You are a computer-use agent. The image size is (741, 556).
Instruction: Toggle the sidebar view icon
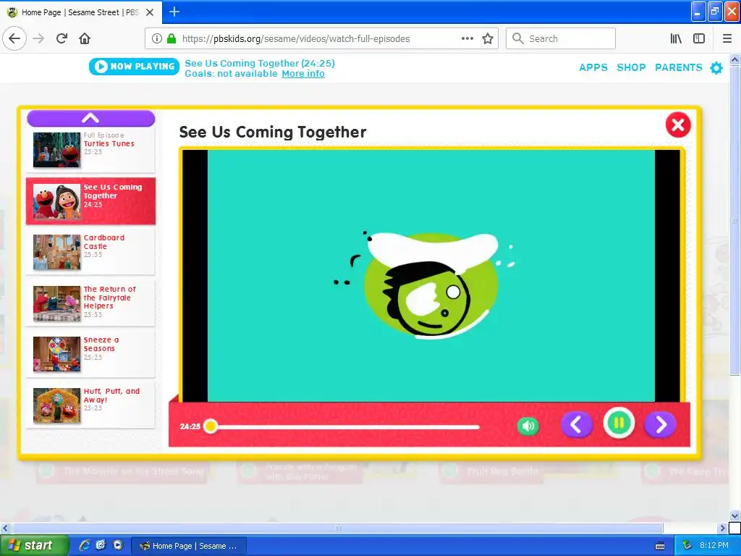(x=699, y=39)
